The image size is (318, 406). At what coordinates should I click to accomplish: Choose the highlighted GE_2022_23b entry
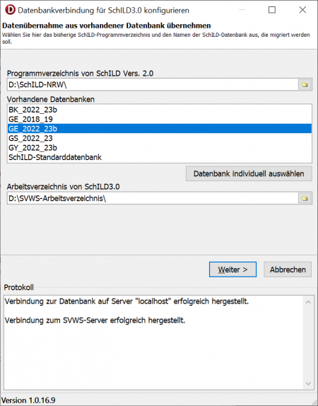pos(160,129)
